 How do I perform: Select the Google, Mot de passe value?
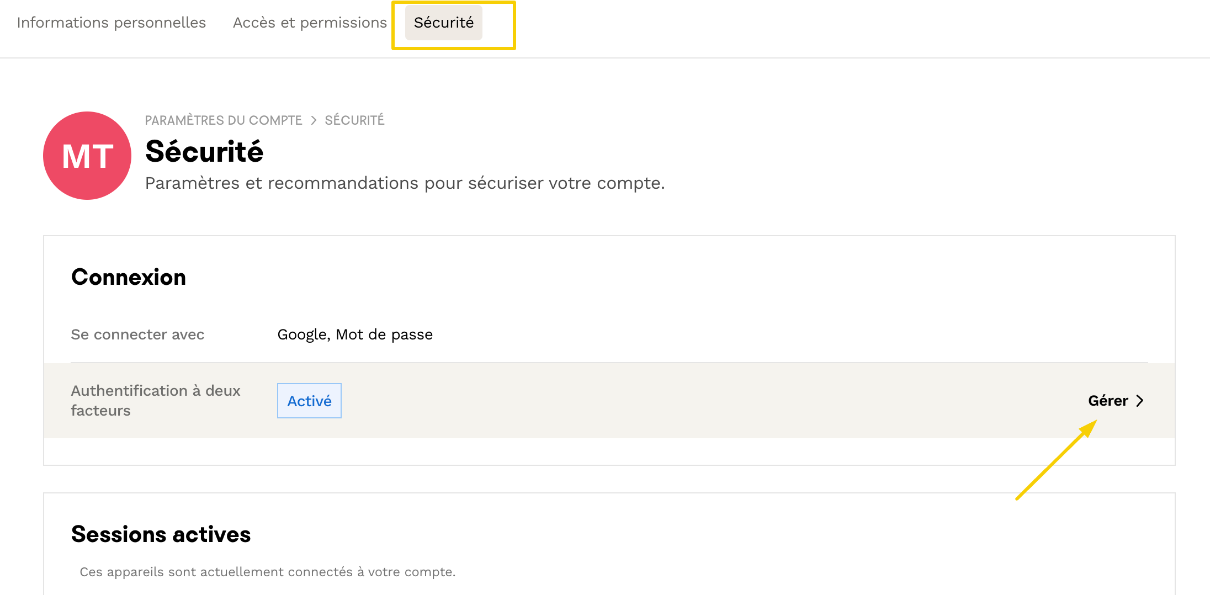click(355, 334)
